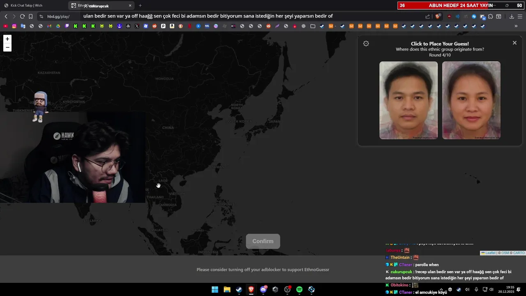Open browser downloads

(x=512, y=16)
